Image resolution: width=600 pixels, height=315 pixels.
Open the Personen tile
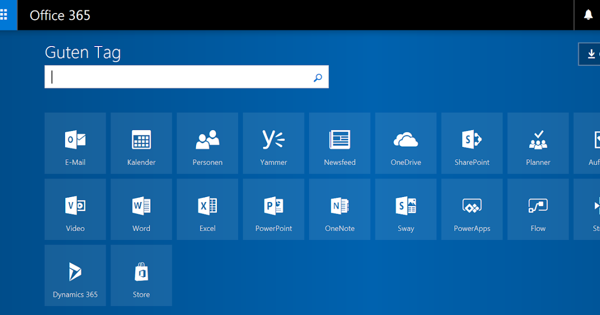[x=207, y=143]
